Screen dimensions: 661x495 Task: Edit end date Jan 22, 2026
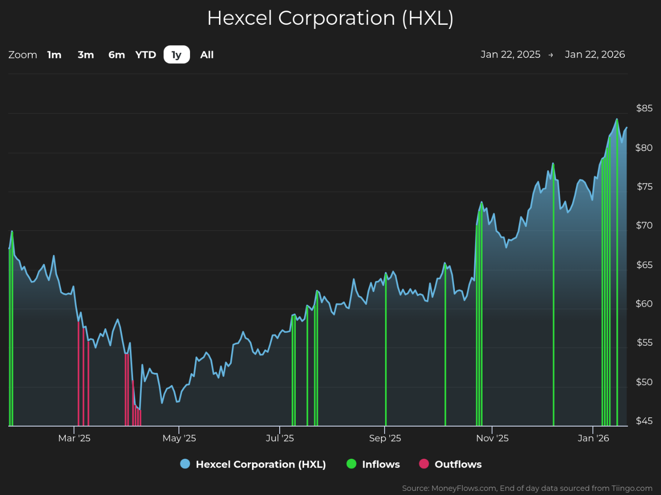tap(595, 54)
